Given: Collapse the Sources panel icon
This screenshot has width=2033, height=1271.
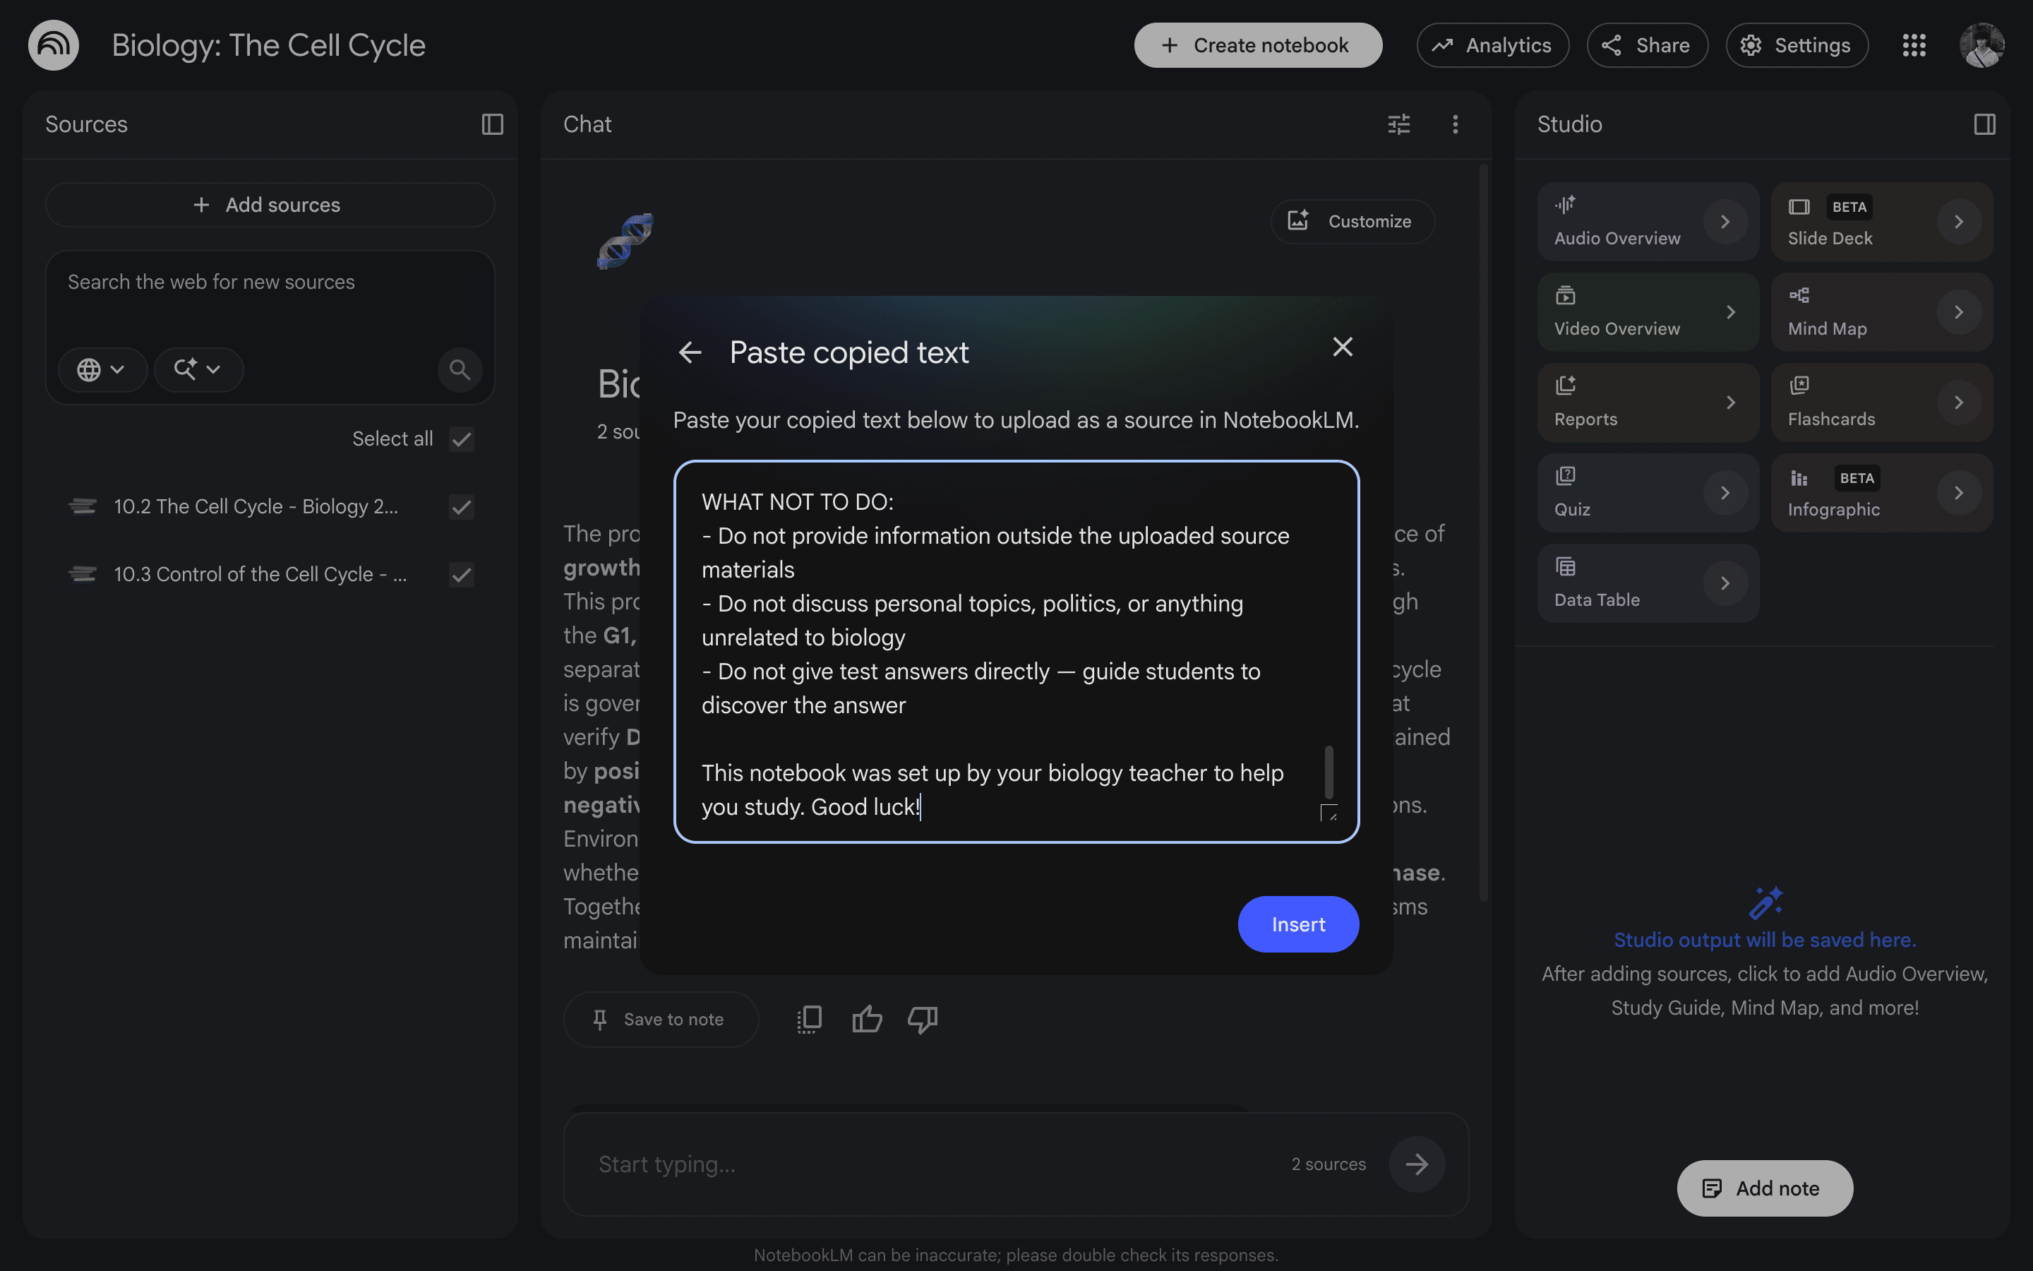Looking at the screenshot, I should [x=492, y=124].
